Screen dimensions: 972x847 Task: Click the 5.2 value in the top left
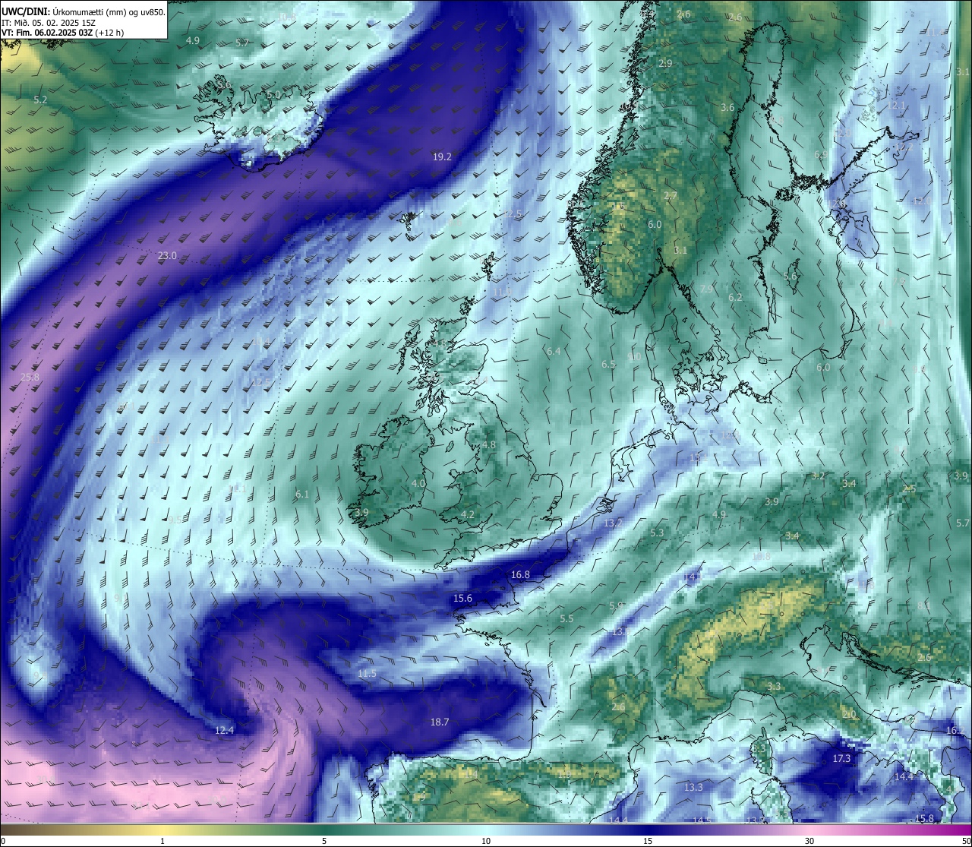40,100
